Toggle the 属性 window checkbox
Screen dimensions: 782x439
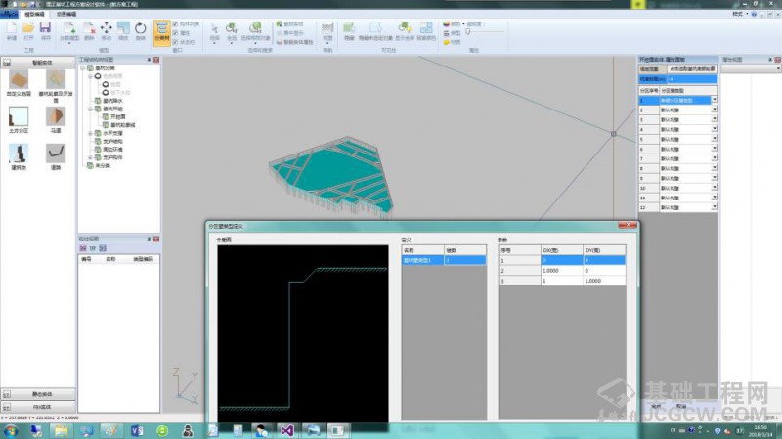[x=175, y=32]
